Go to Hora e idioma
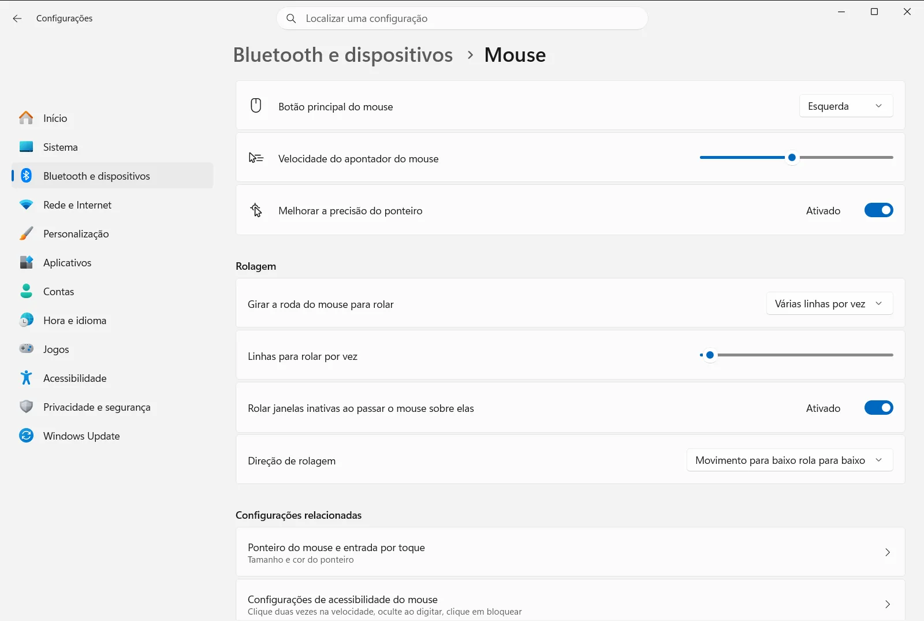The height and width of the screenshot is (621, 924). coord(112,320)
